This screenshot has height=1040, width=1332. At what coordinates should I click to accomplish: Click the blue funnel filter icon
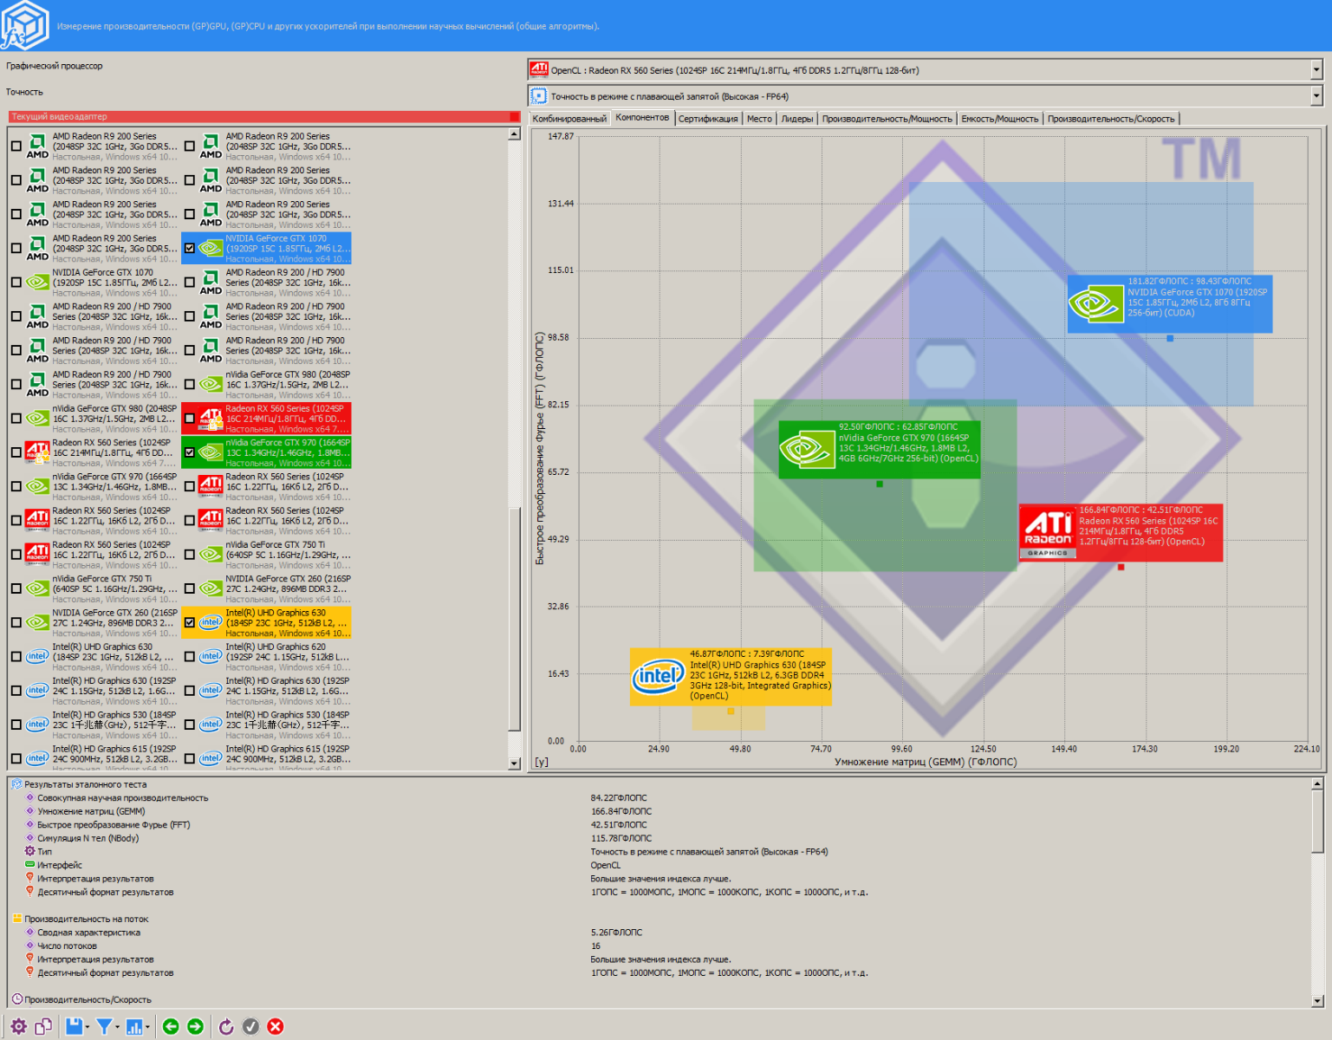pos(104,1027)
